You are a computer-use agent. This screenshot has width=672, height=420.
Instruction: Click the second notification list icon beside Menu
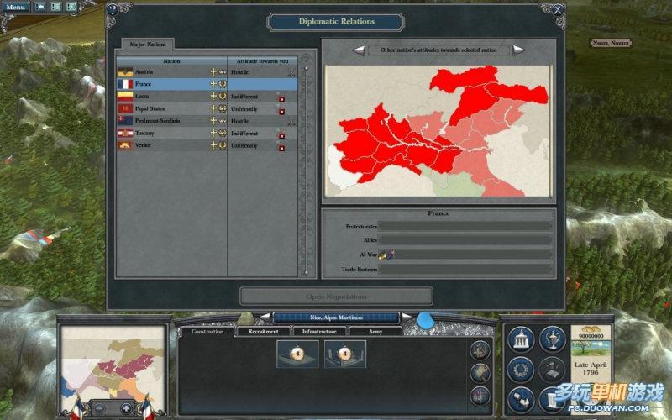(x=56, y=7)
